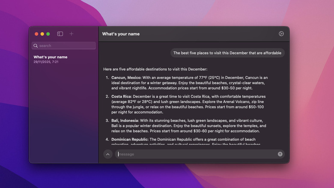Click the search field in the sidebar
Viewport: 334px width, 188px height.
pos(64,45)
